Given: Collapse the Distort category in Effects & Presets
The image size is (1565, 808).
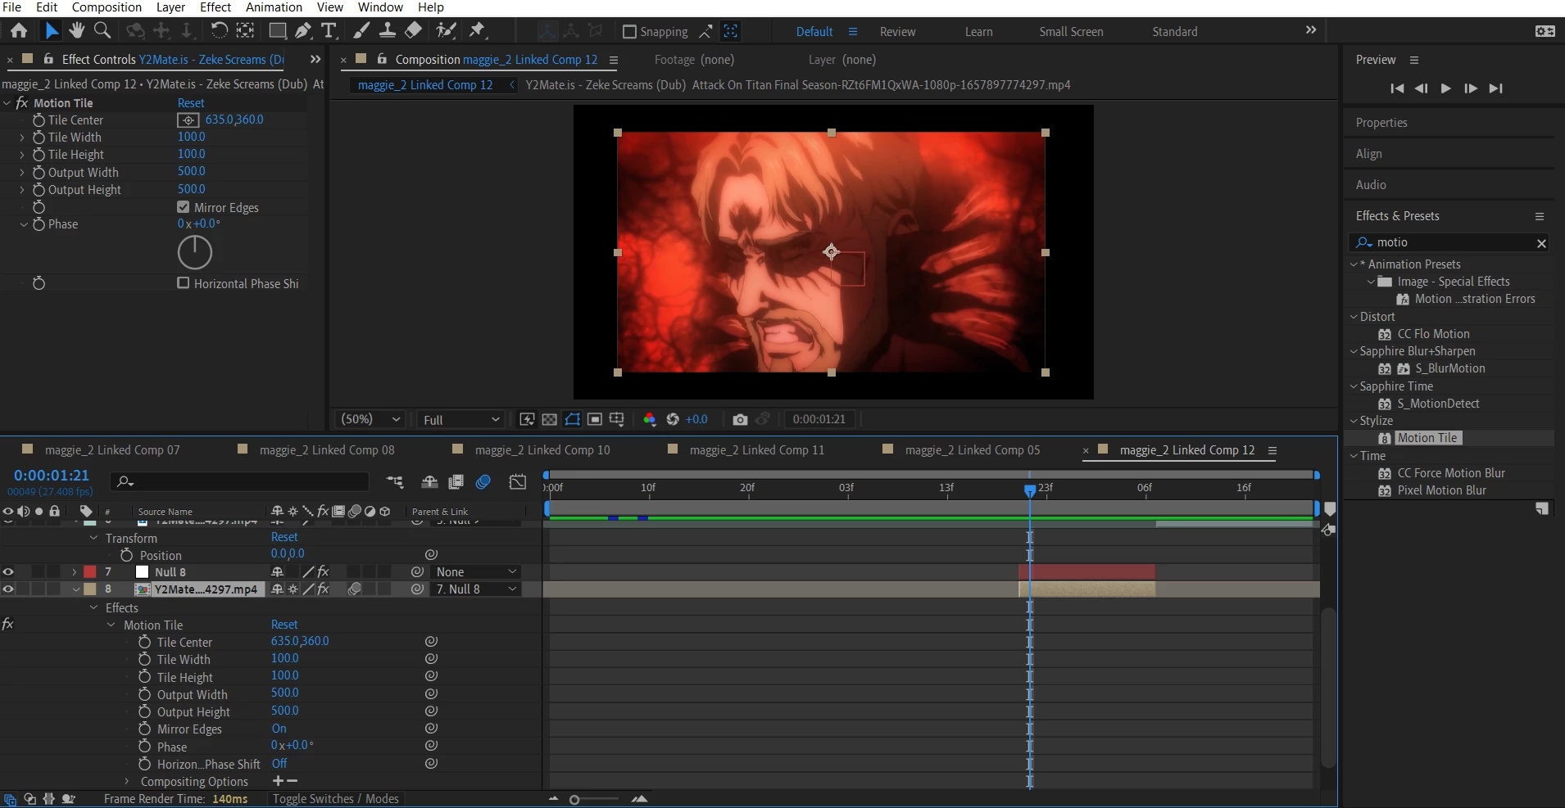Looking at the screenshot, I should [1354, 317].
